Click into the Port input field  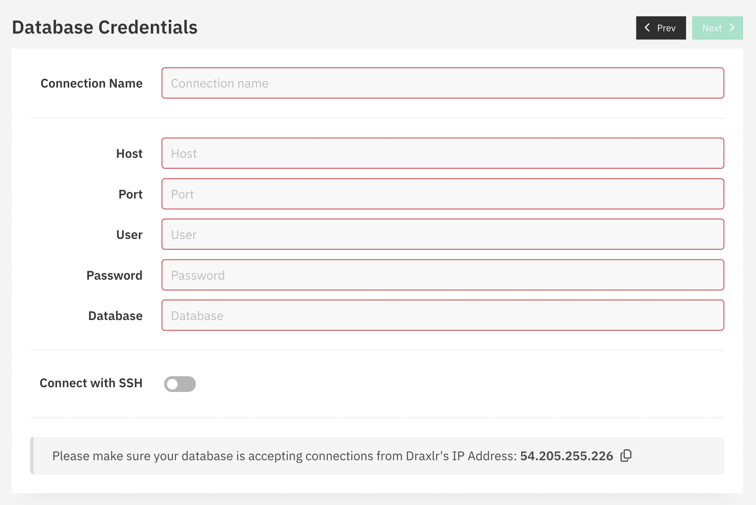click(x=443, y=194)
